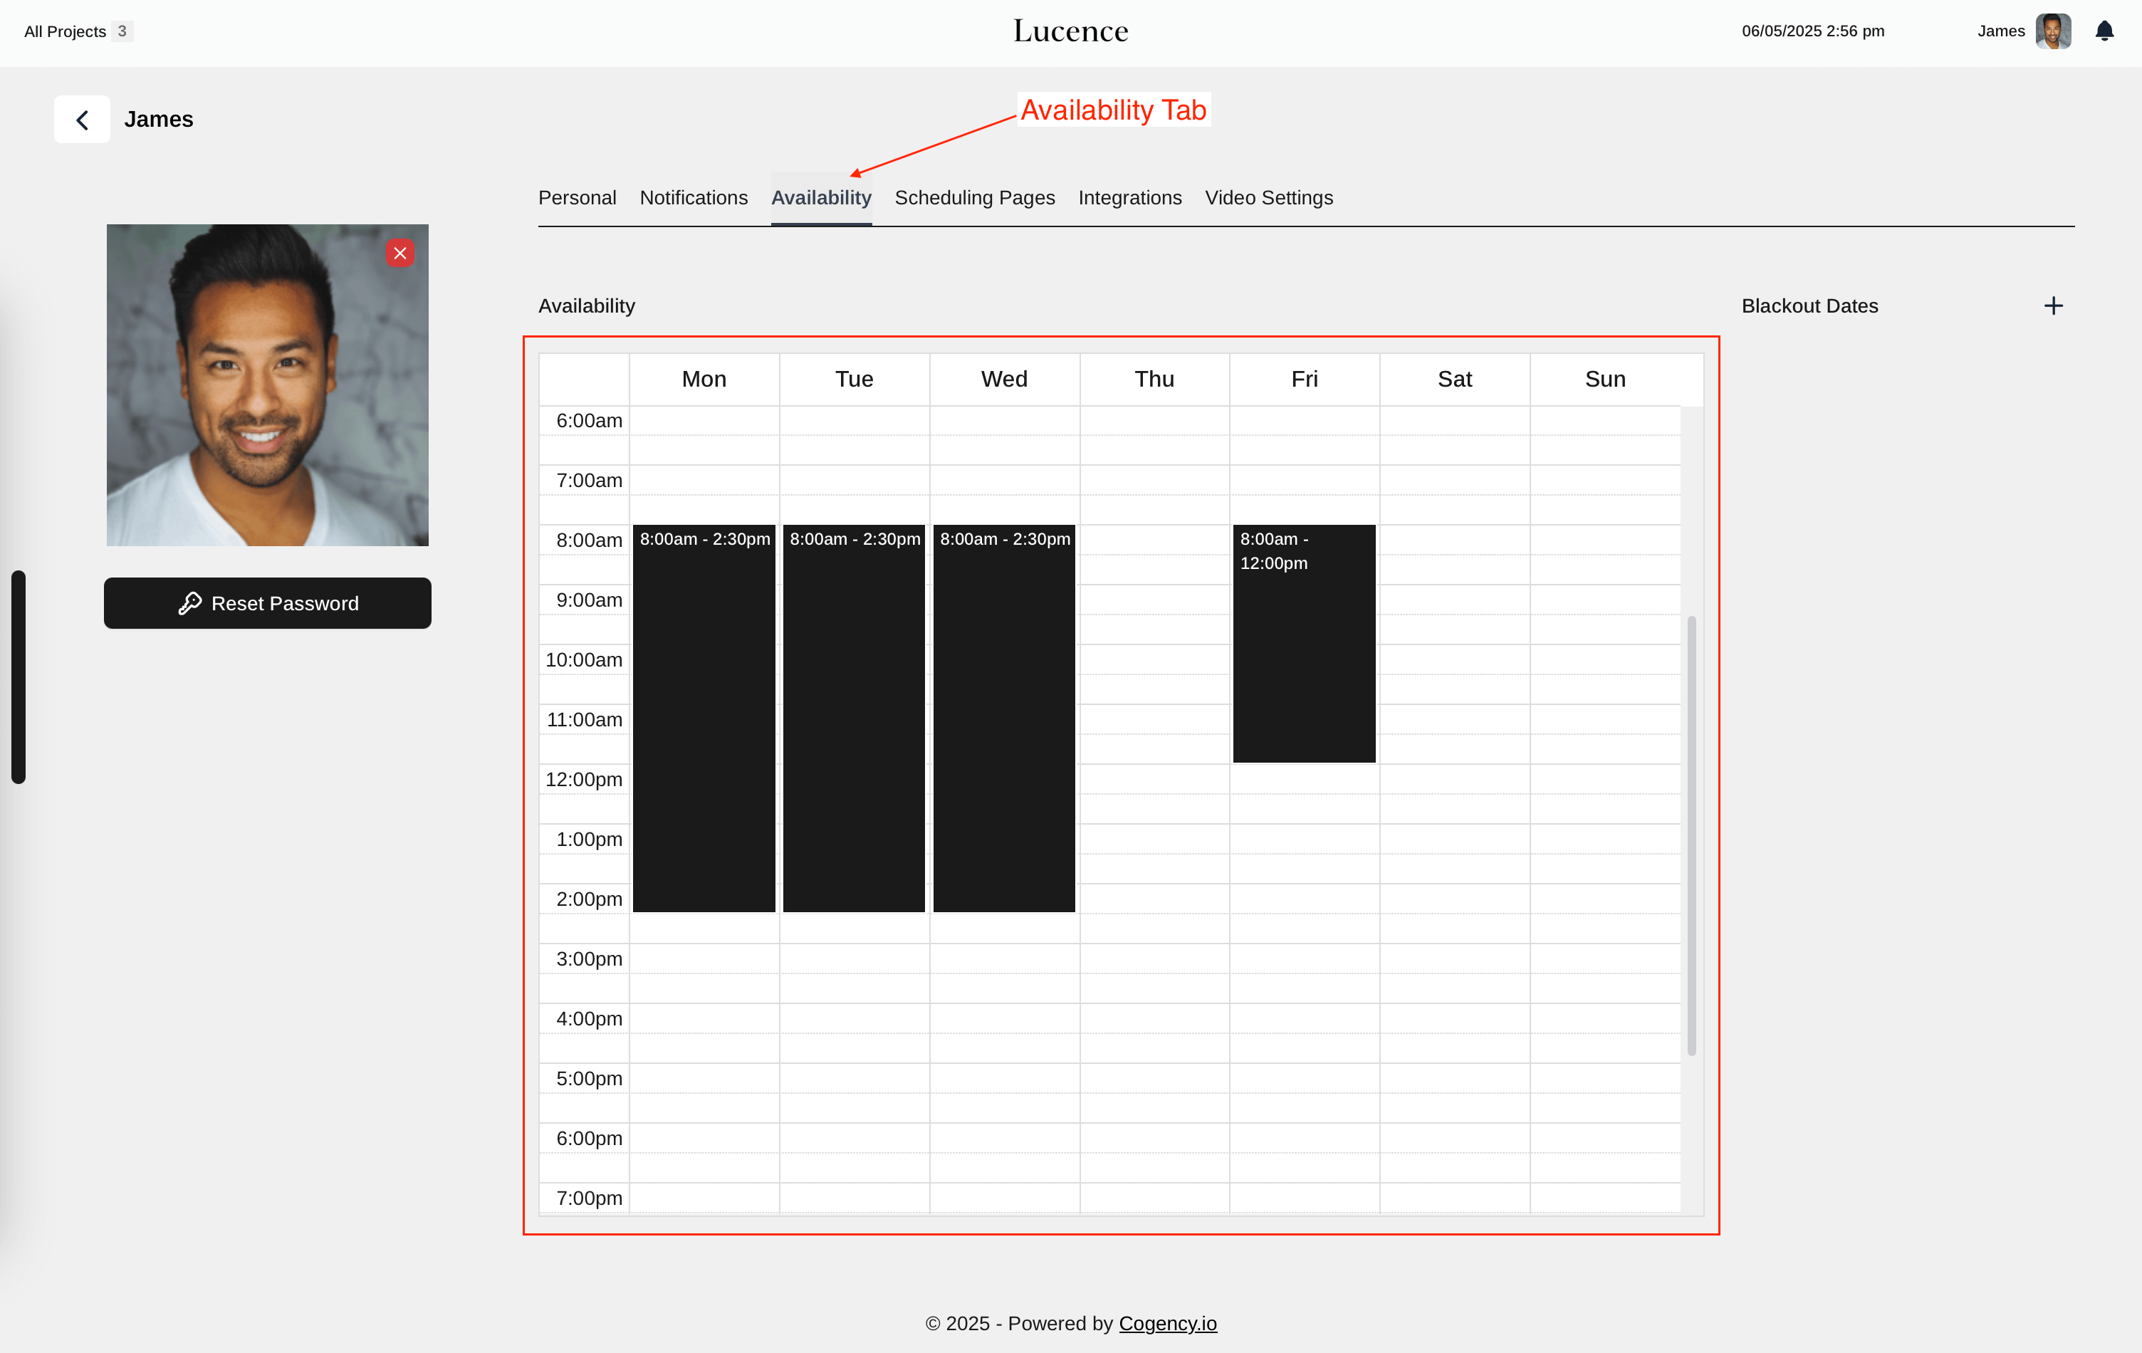This screenshot has height=1353, width=2142.
Task: Add a blackout date with plus icon
Action: (x=2053, y=306)
